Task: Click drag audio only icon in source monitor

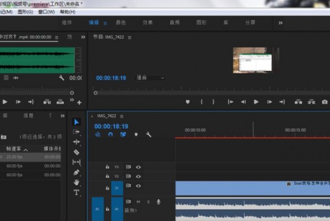Action: coord(16,78)
